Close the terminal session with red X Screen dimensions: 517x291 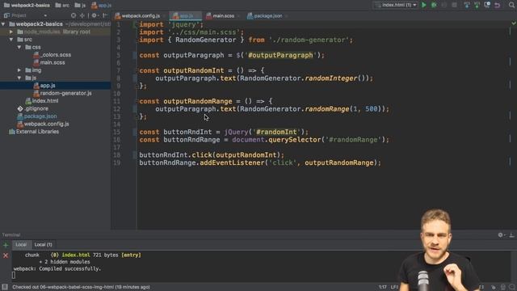click(x=6, y=255)
